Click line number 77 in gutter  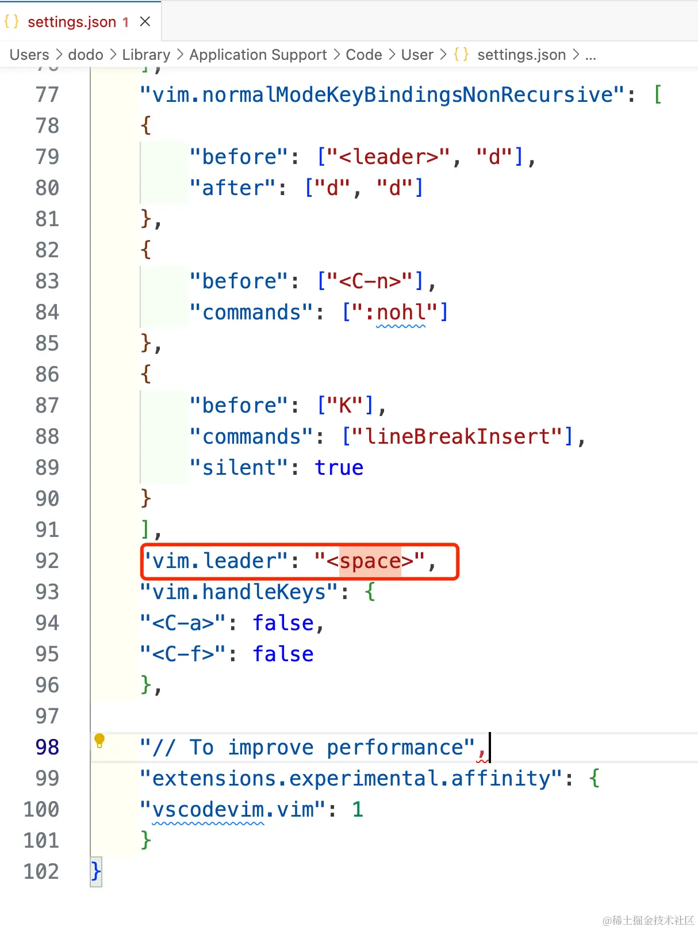[47, 94]
